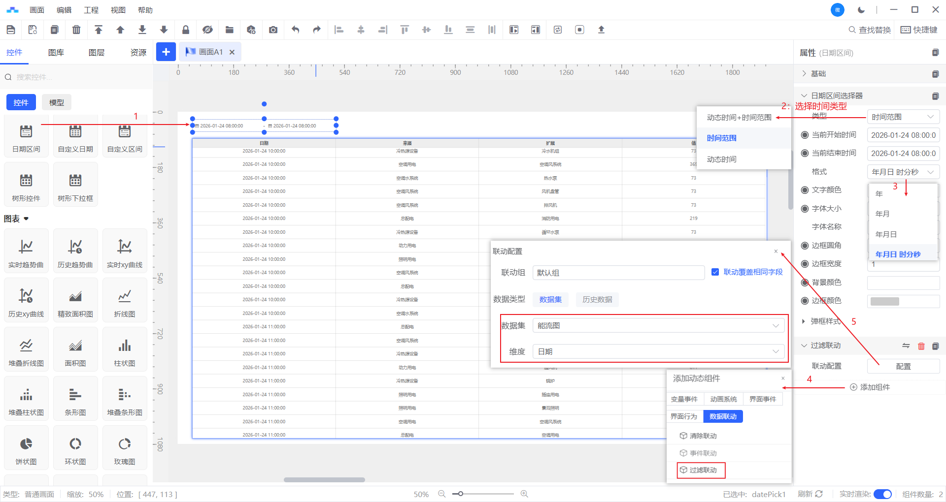
Task: Click the lock icon in toolbar
Action: click(186, 30)
